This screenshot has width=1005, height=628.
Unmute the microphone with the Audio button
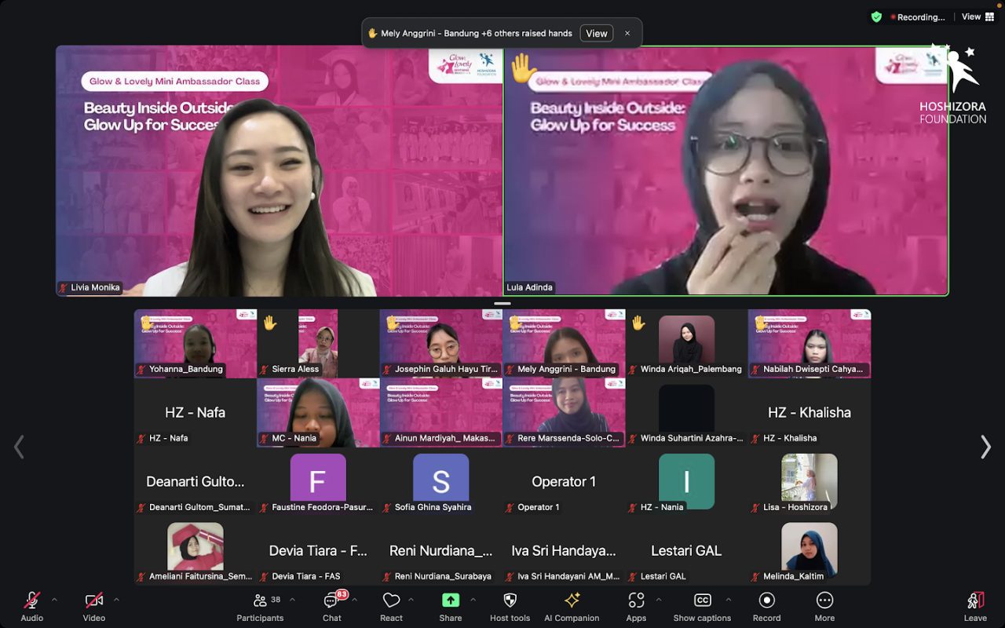click(32, 607)
